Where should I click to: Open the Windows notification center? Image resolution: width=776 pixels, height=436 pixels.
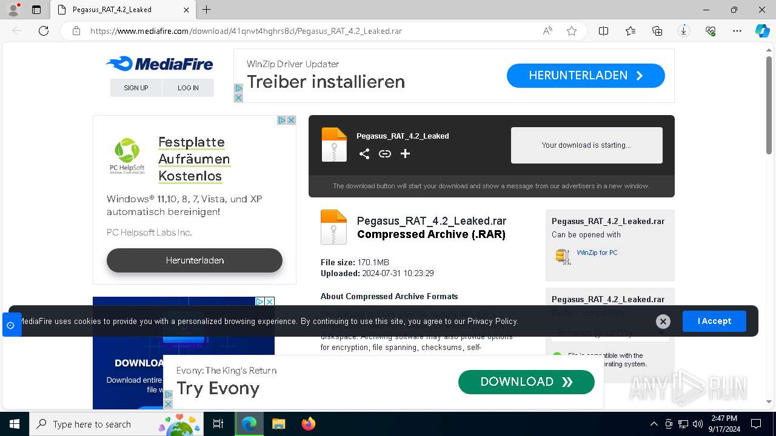pos(756,424)
